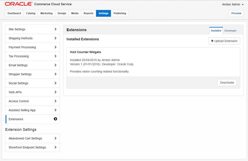This screenshot has width=248, height=161.
Task: Deactivate the Visit Counter Widgets extension
Action: (227, 83)
